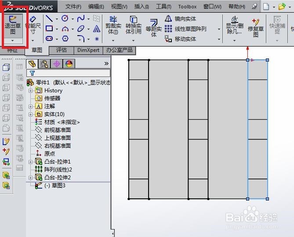The width and height of the screenshot is (294, 237).
Task: Click Linear Sketch Pattern (线性草图阵列)
Action: pos(185,29)
